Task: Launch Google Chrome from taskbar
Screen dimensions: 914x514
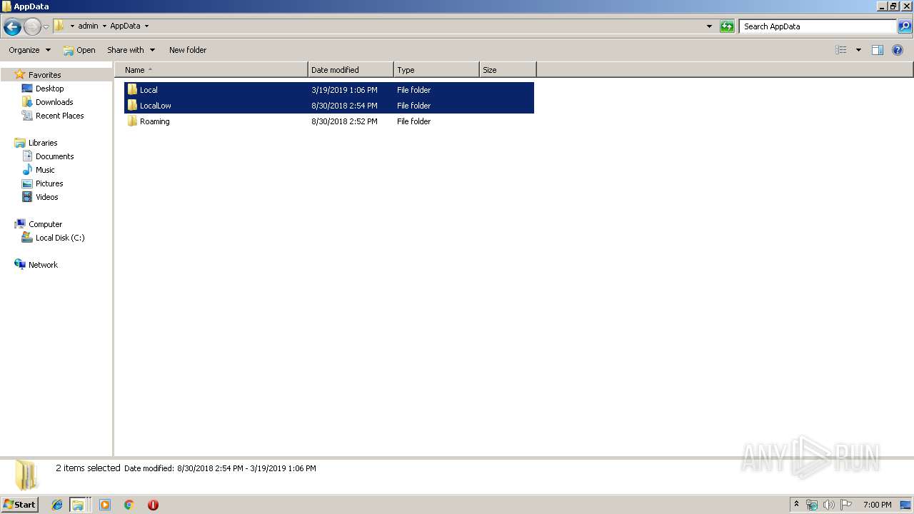Action: 129,505
